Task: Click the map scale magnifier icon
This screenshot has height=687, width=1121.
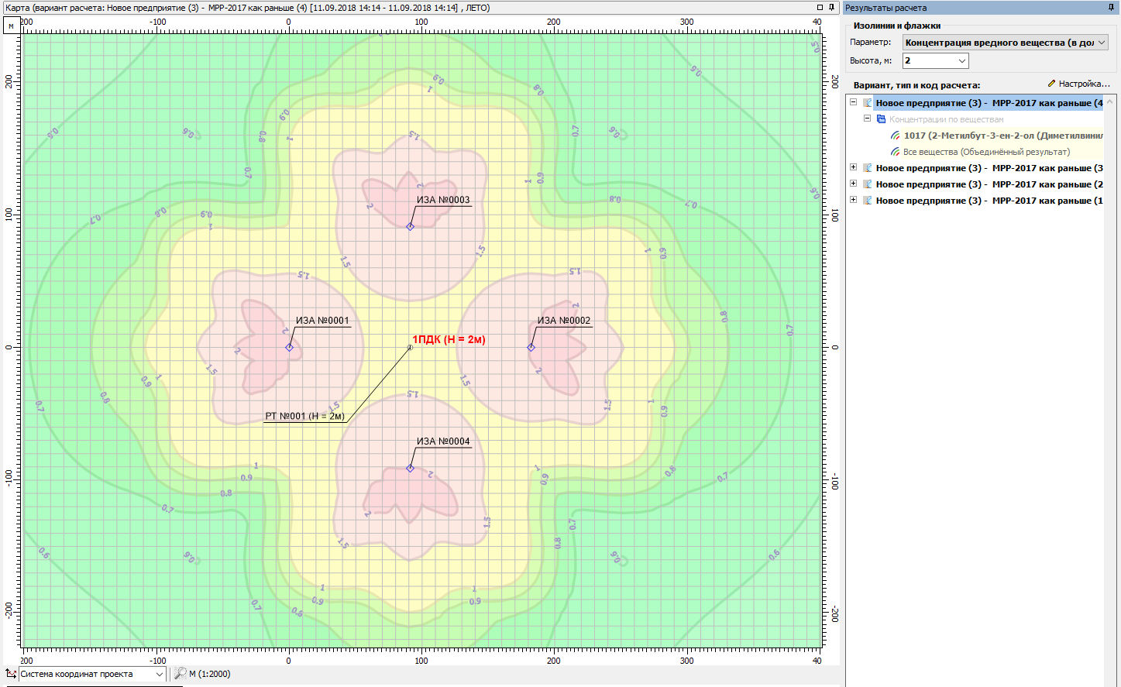Action: pos(180,674)
